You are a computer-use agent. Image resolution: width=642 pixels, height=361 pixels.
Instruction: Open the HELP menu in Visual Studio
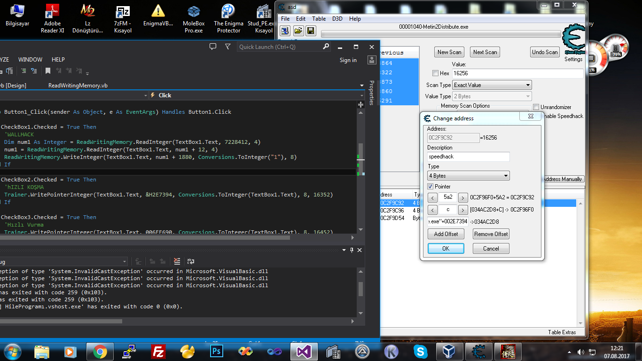(58, 60)
